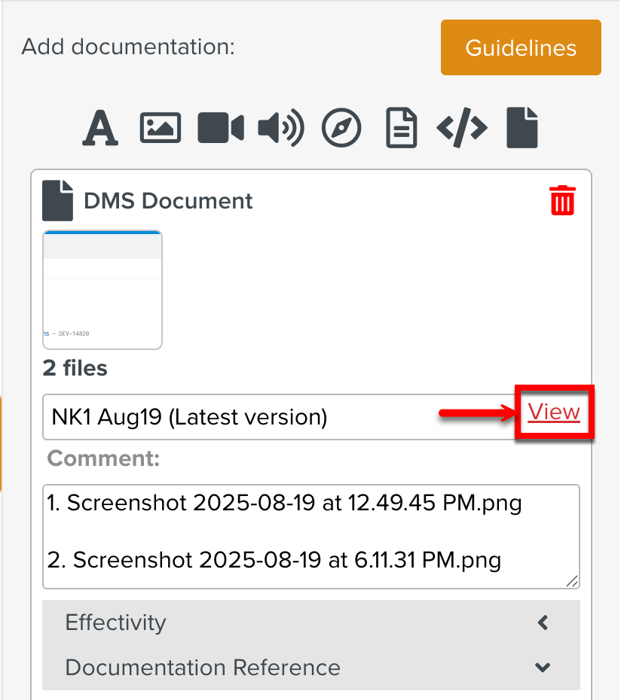Screen dimensions: 621x700
Task: Select the lined text document icon
Action: click(x=402, y=128)
